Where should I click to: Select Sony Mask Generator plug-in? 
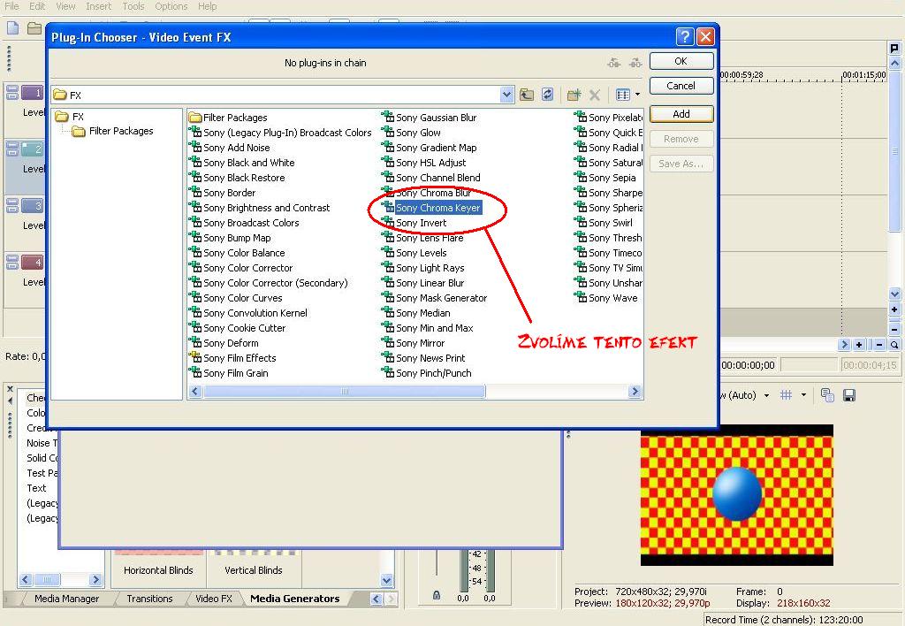pos(442,298)
